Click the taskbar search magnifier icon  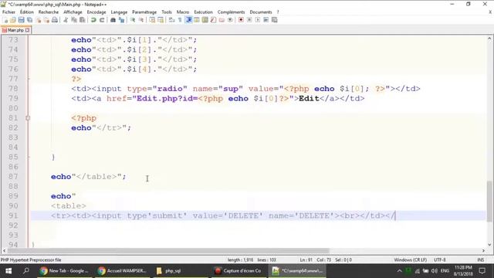[x=26, y=271]
